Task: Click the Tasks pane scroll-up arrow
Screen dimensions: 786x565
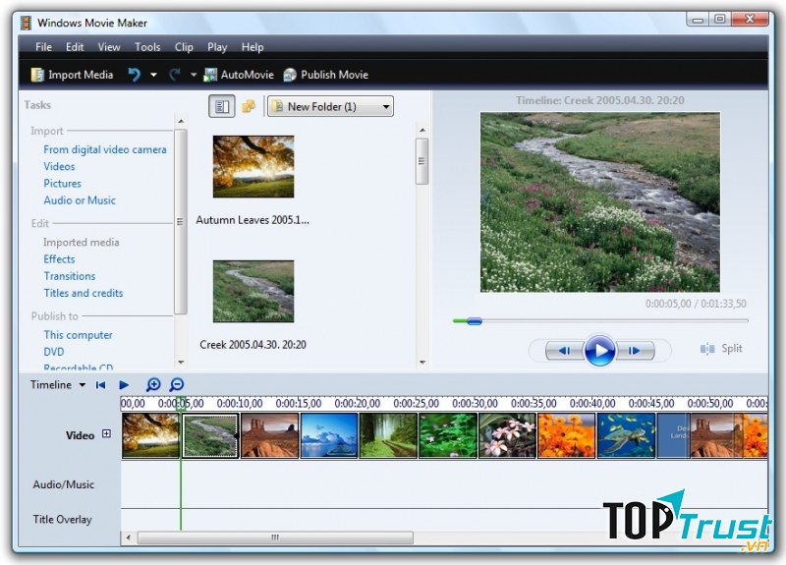Action: pos(181,121)
